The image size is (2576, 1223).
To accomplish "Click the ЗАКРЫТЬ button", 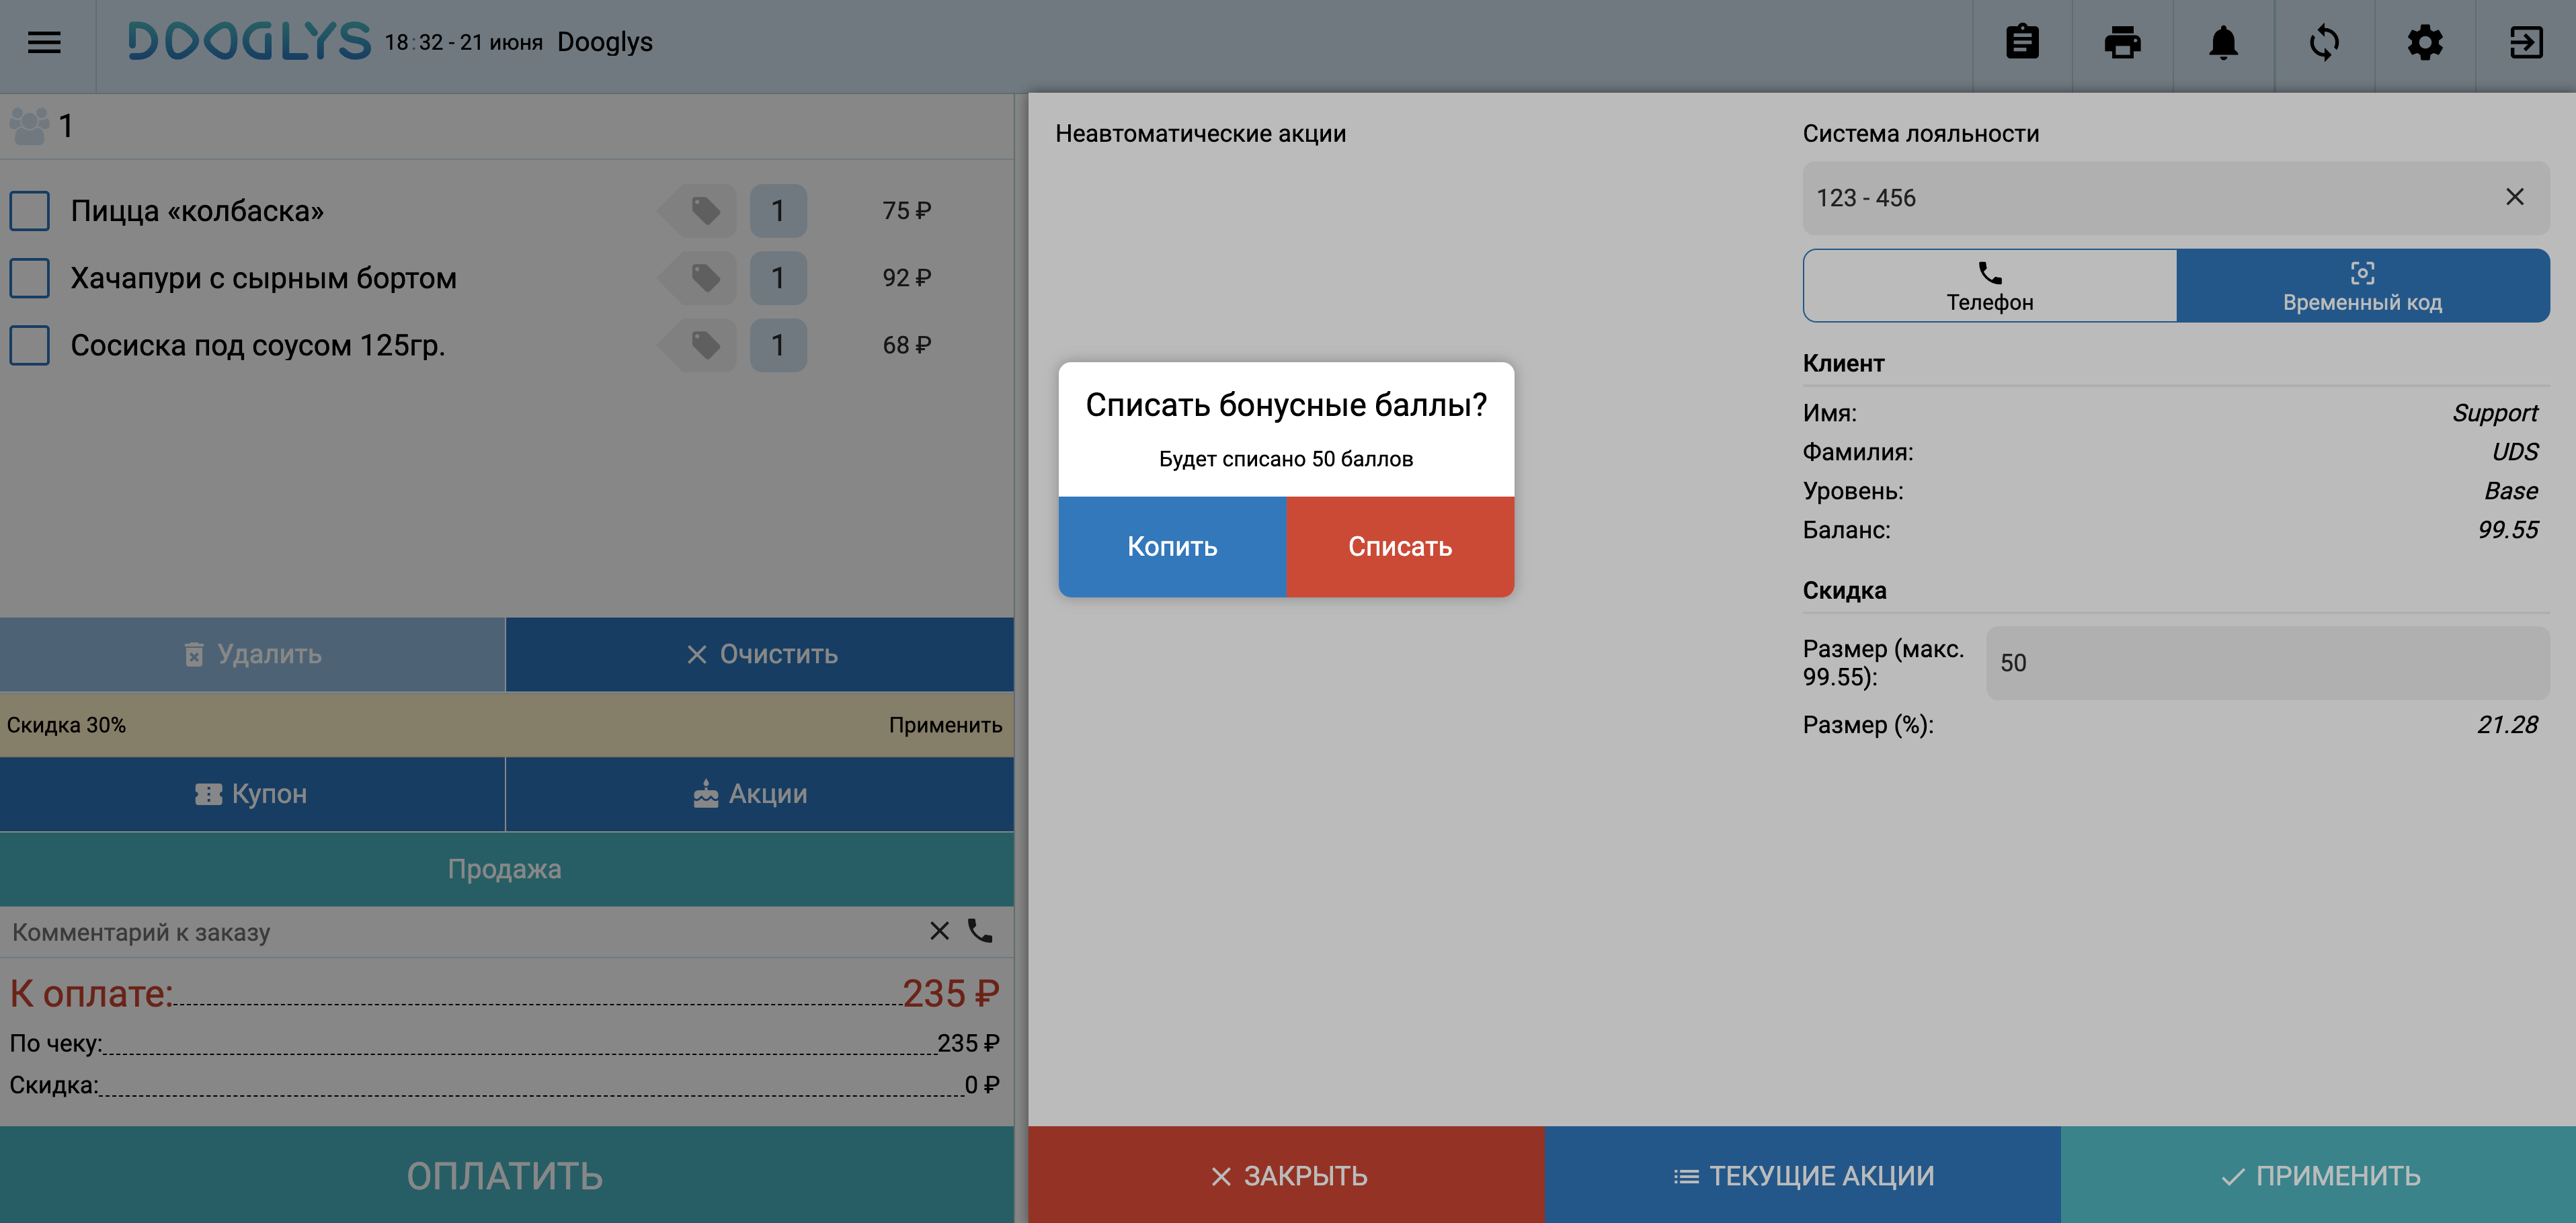I will [1287, 1175].
